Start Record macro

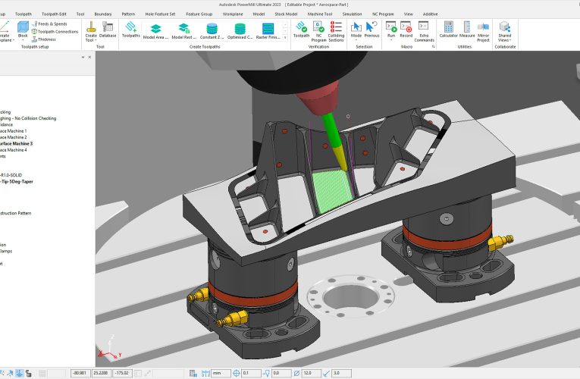(x=406, y=30)
